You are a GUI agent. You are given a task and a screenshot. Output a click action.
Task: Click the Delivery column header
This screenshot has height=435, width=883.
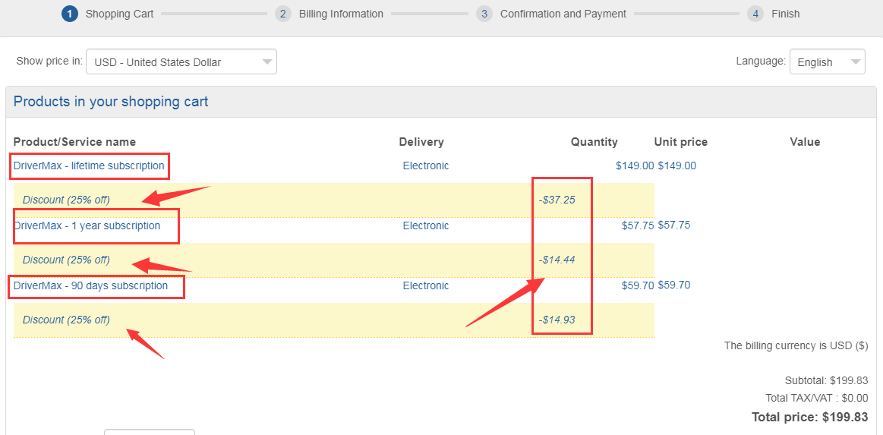click(x=421, y=142)
